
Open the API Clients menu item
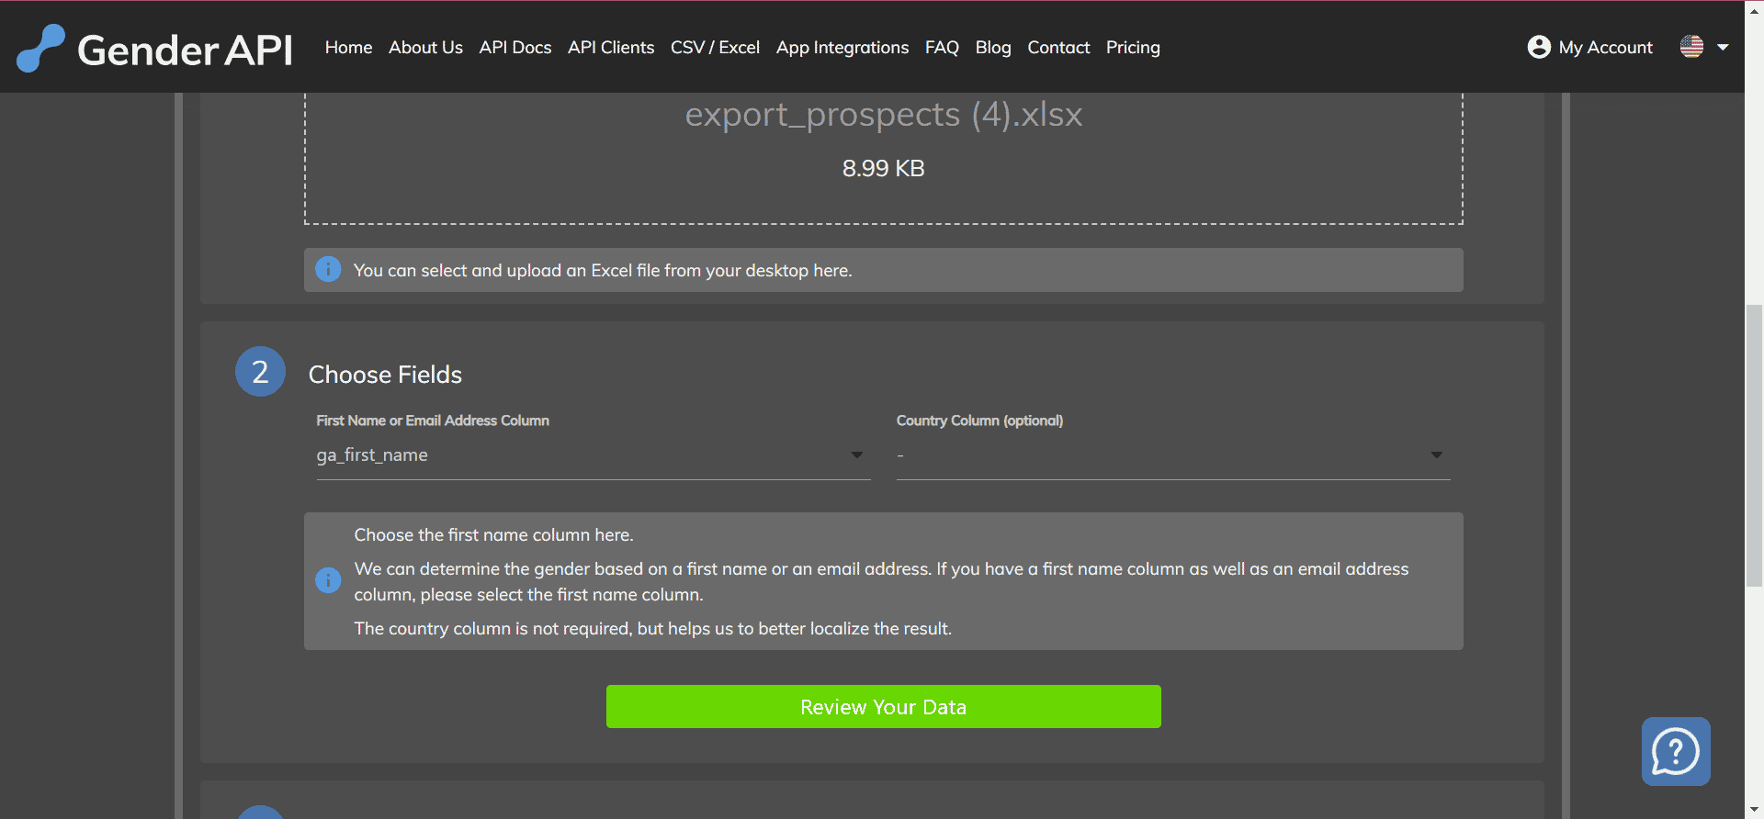611,47
